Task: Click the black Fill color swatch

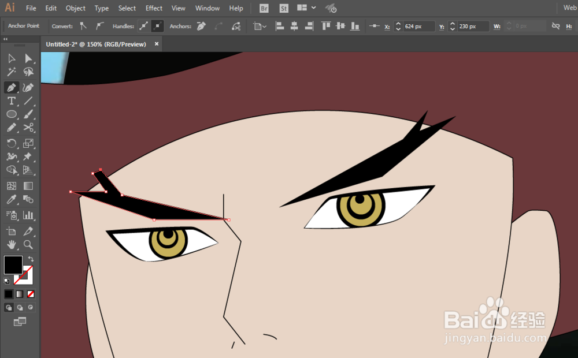Action: point(13,265)
